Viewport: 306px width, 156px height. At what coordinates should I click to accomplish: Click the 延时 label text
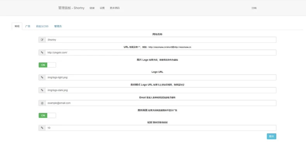[150, 122]
